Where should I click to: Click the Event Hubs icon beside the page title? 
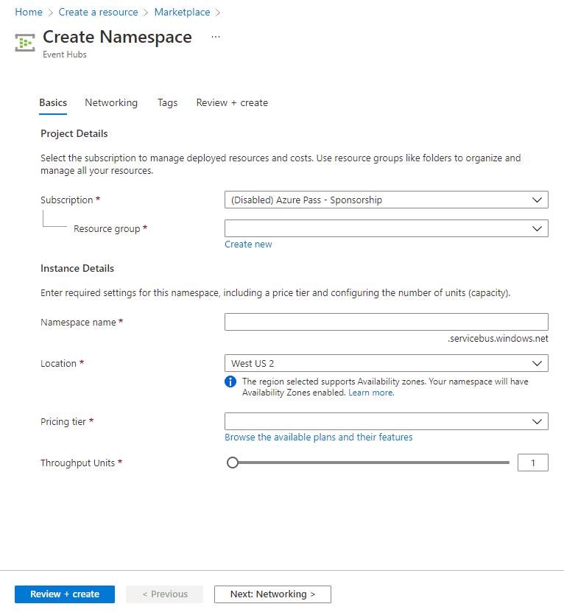pos(24,43)
